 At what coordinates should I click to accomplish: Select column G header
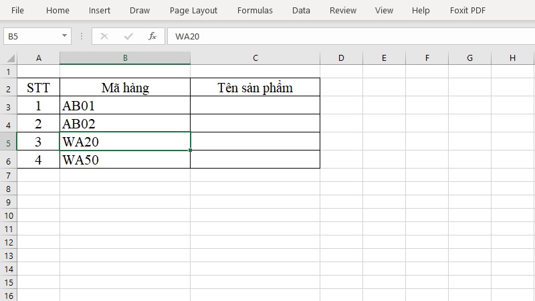click(x=470, y=58)
